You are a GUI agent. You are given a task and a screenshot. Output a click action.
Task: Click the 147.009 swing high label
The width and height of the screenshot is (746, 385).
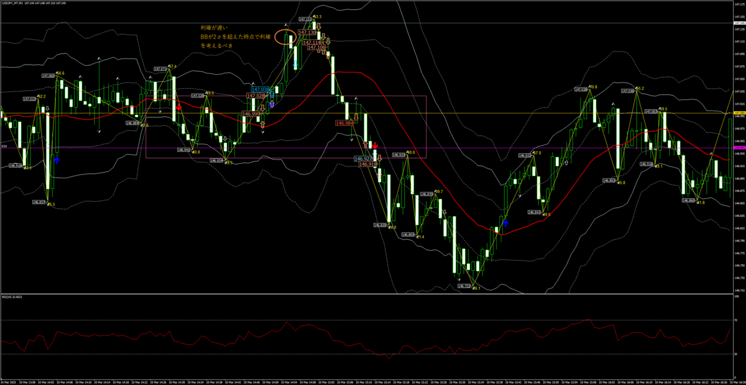pos(651,111)
